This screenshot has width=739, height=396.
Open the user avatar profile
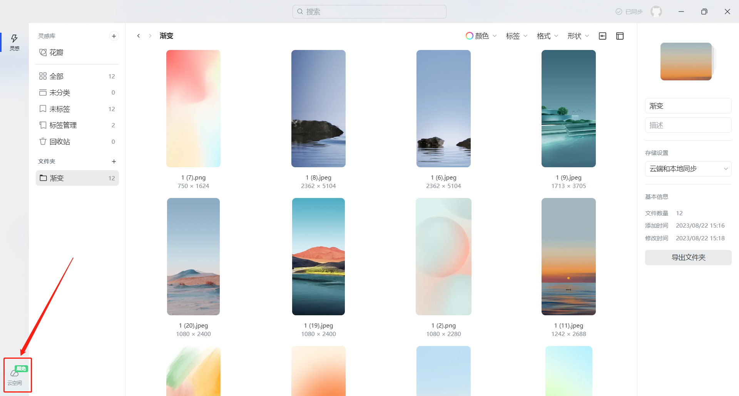pyautogui.click(x=656, y=12)
